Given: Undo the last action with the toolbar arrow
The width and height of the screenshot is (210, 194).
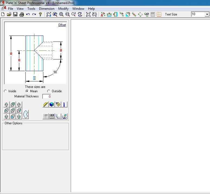Looking at the screenshot, I should (x=28, y=14).
